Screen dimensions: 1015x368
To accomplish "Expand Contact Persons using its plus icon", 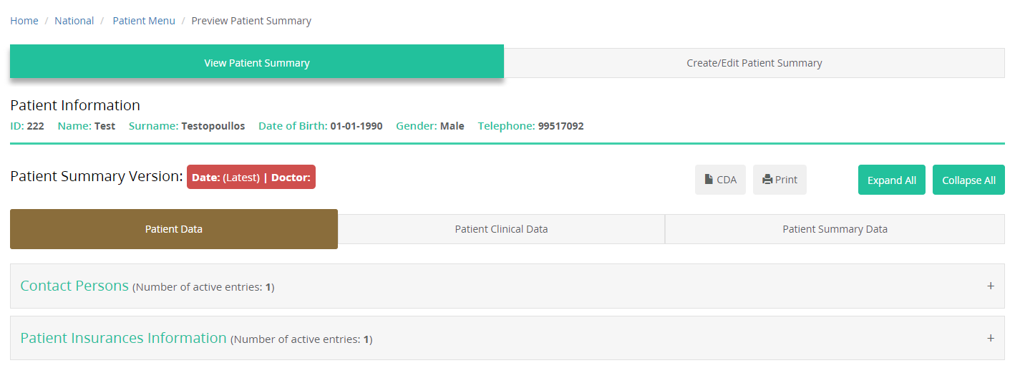I will (x=991, y=286).
